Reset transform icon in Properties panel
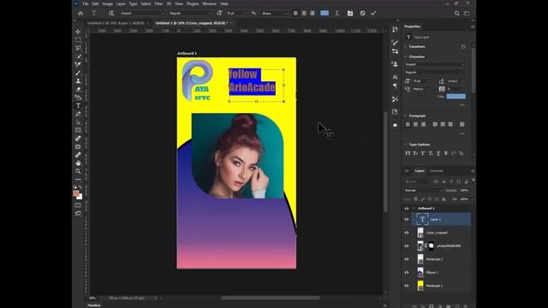This screenshot has height=308, width=548. point(463,46)
